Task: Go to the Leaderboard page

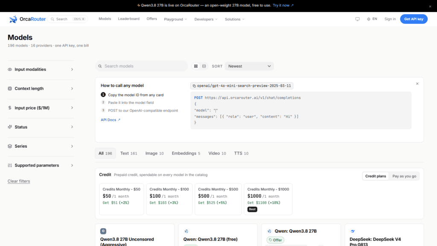Action: click(x=129, y=19)
